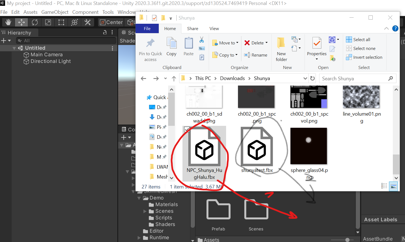405x242 pixels.
Task: Click the Cut scissors icon
Action: (202, 40)
